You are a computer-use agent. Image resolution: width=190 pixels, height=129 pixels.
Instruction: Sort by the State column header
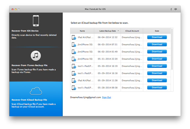(157, 31)
